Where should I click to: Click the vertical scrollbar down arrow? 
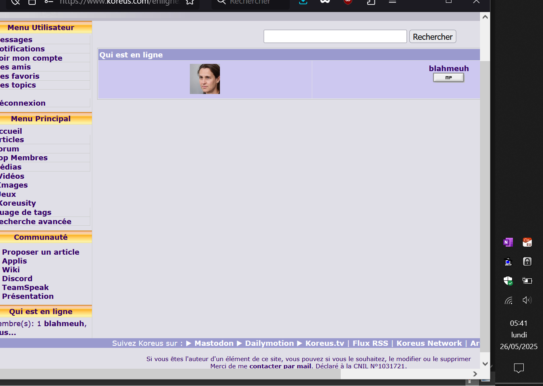[x=485, y=364]
